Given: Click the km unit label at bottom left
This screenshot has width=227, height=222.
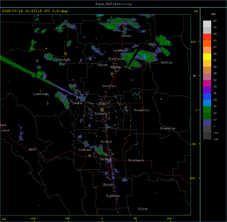Looking at the screenshot, I should tap(4, 219).
